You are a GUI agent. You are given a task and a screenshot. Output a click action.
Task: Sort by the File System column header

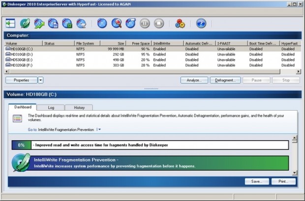87,43
